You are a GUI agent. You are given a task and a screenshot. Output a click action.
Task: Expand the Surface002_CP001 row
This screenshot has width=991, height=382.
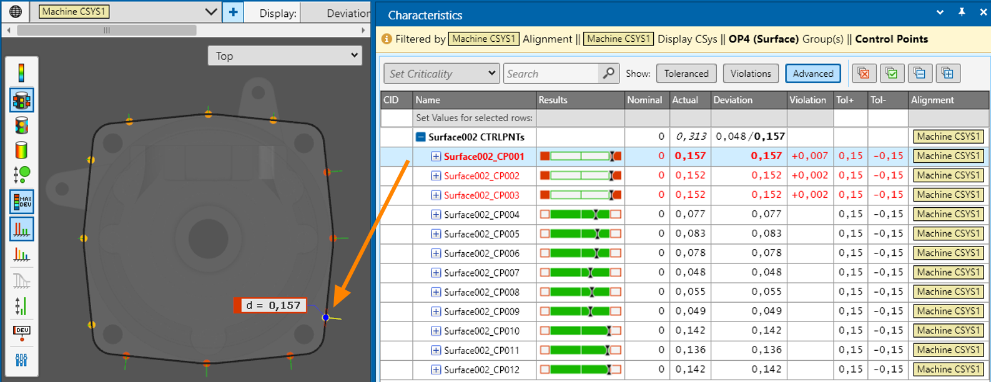click(436, 157)
